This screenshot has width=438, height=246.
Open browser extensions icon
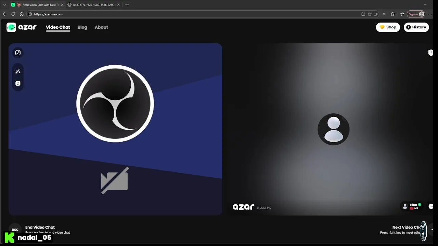(392, 14)
